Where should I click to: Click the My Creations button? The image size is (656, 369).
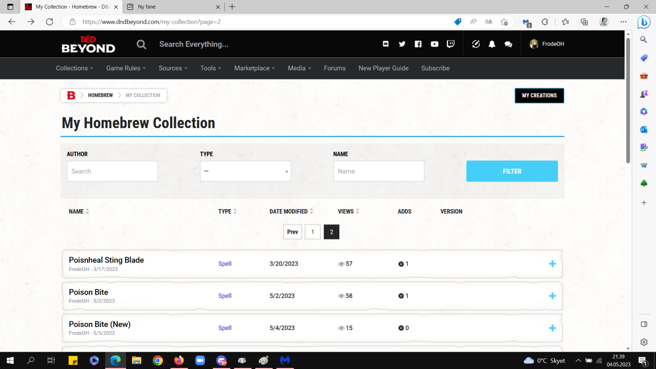(x=539, y=95)
